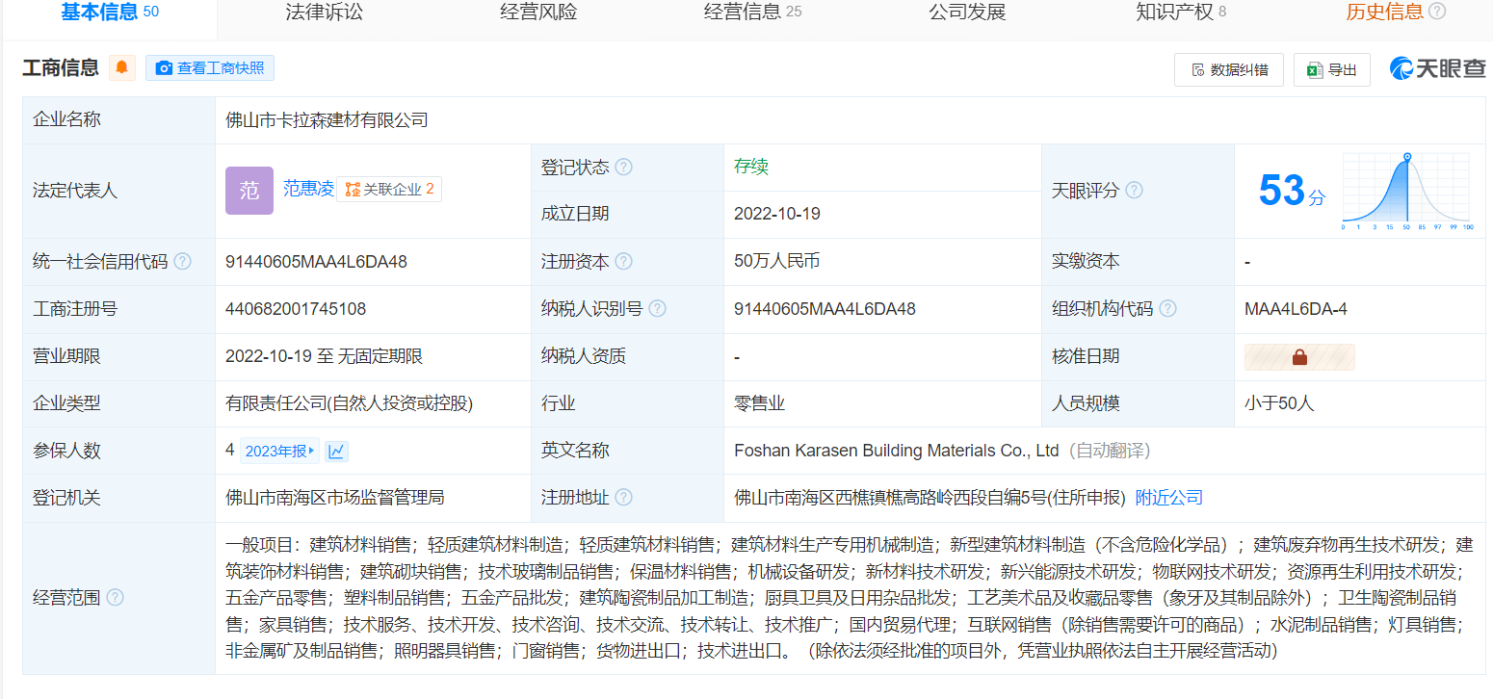
Task: Click the 零售业 industry value
Action: (759, 403)
